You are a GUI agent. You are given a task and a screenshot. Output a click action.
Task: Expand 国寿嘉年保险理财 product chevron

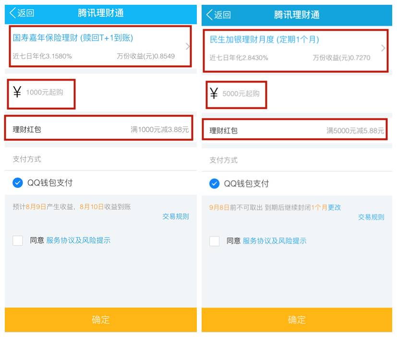[x=188, y=46]
